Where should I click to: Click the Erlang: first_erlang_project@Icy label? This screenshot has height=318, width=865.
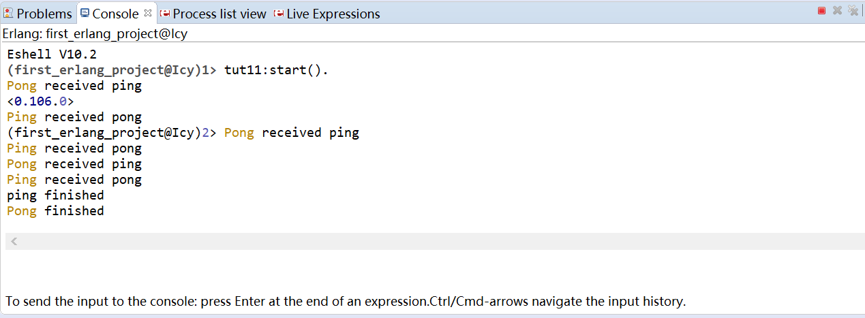[x=95, y=33]
